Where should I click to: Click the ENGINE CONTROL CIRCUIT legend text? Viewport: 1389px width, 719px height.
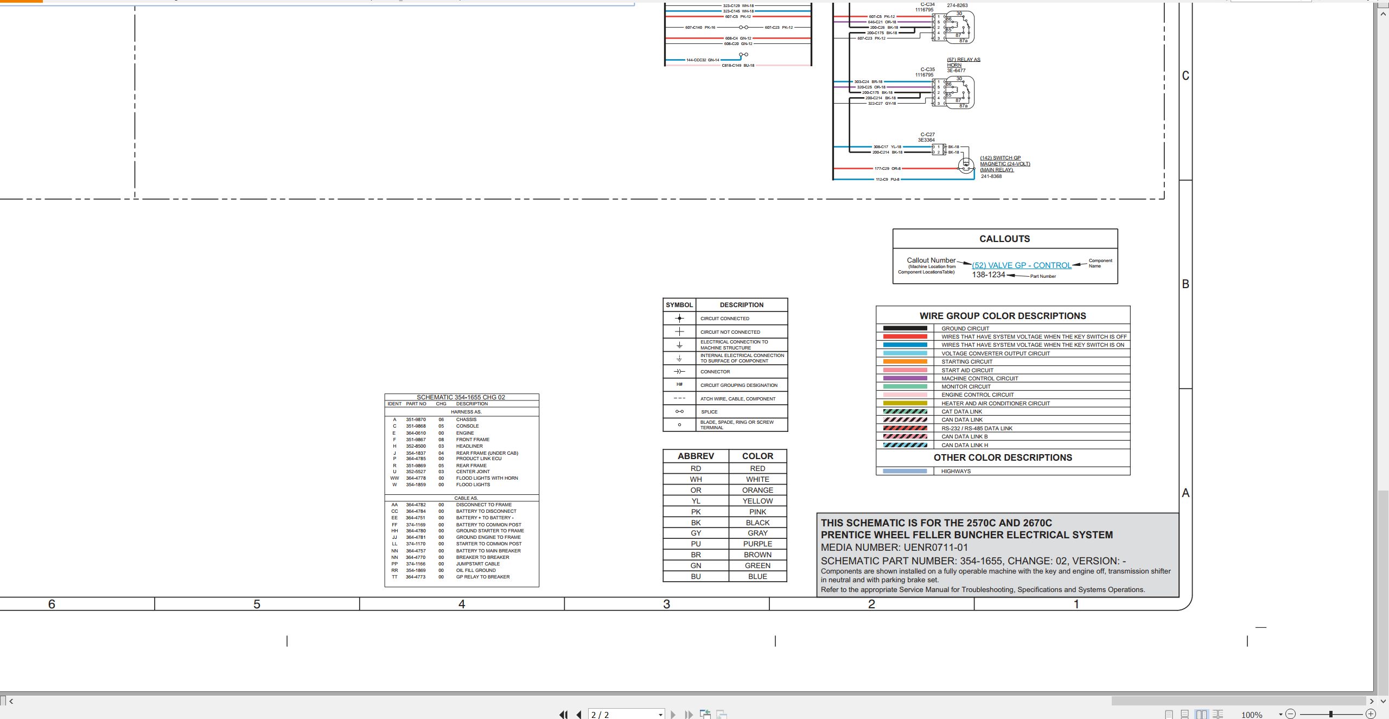pos(978,395)
